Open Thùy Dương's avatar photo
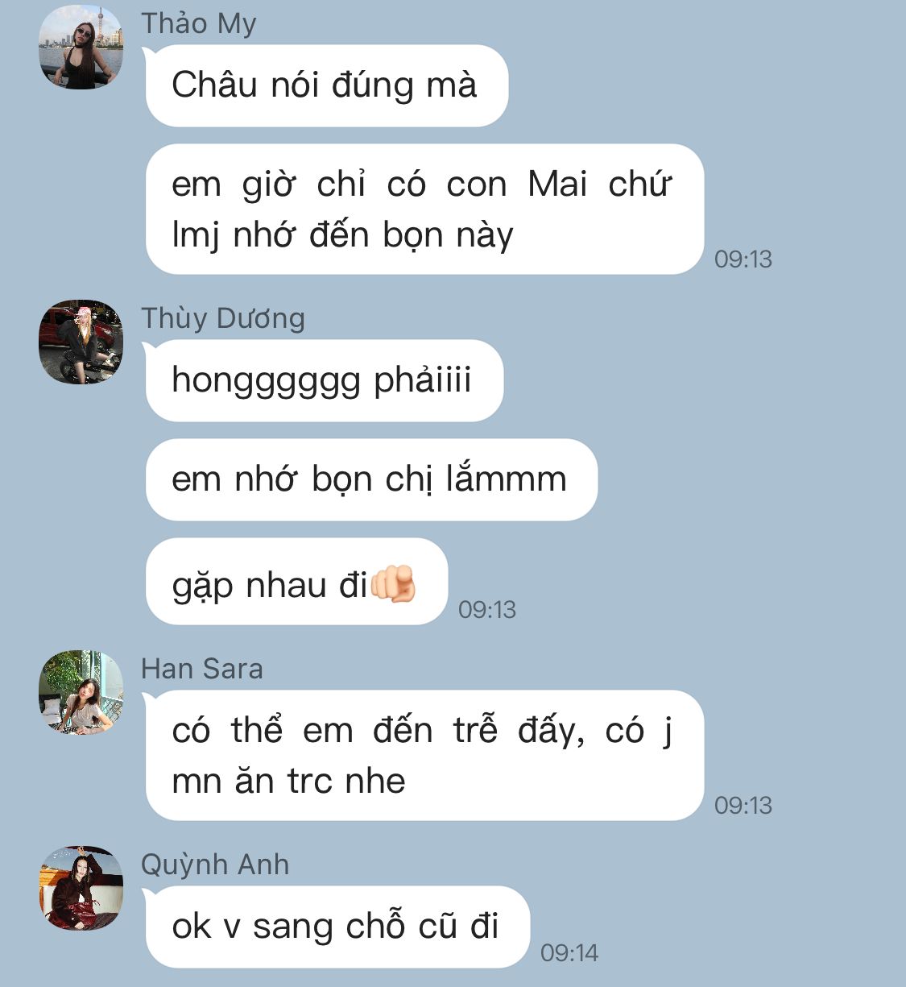 coord(81,342)
